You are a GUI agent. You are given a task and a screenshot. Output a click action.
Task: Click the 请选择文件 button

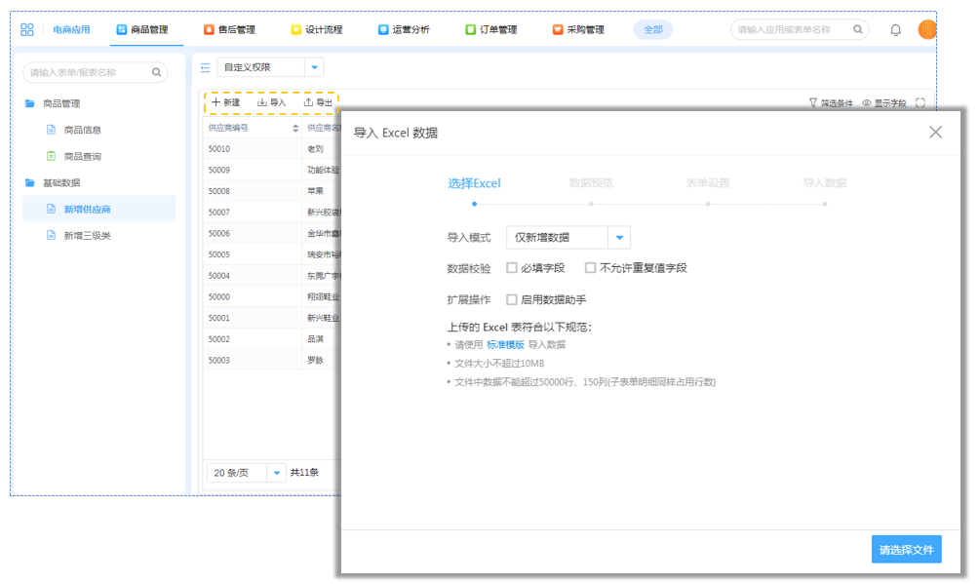pos(906,550)
